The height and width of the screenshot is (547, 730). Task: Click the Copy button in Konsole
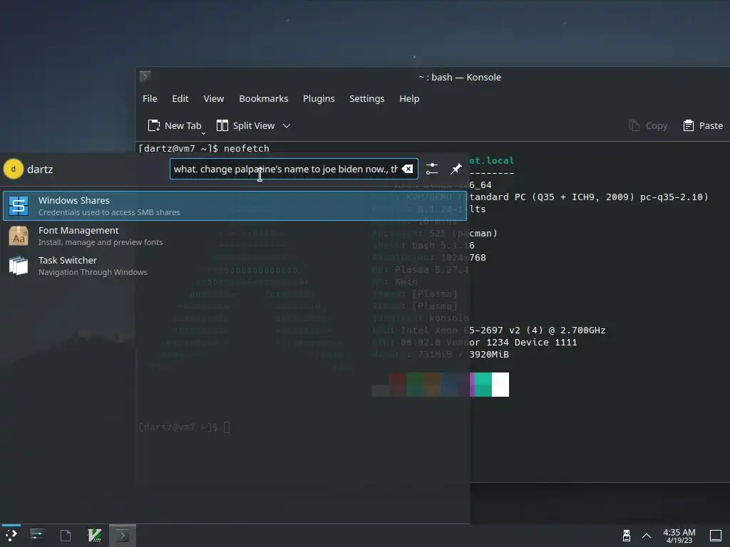point(648,125)
